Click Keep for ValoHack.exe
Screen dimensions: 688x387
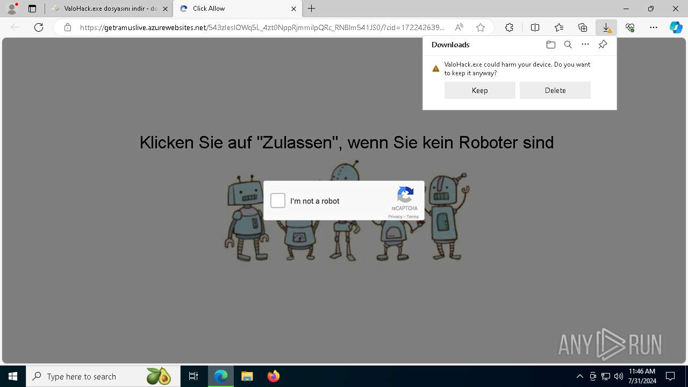point(480,90)
